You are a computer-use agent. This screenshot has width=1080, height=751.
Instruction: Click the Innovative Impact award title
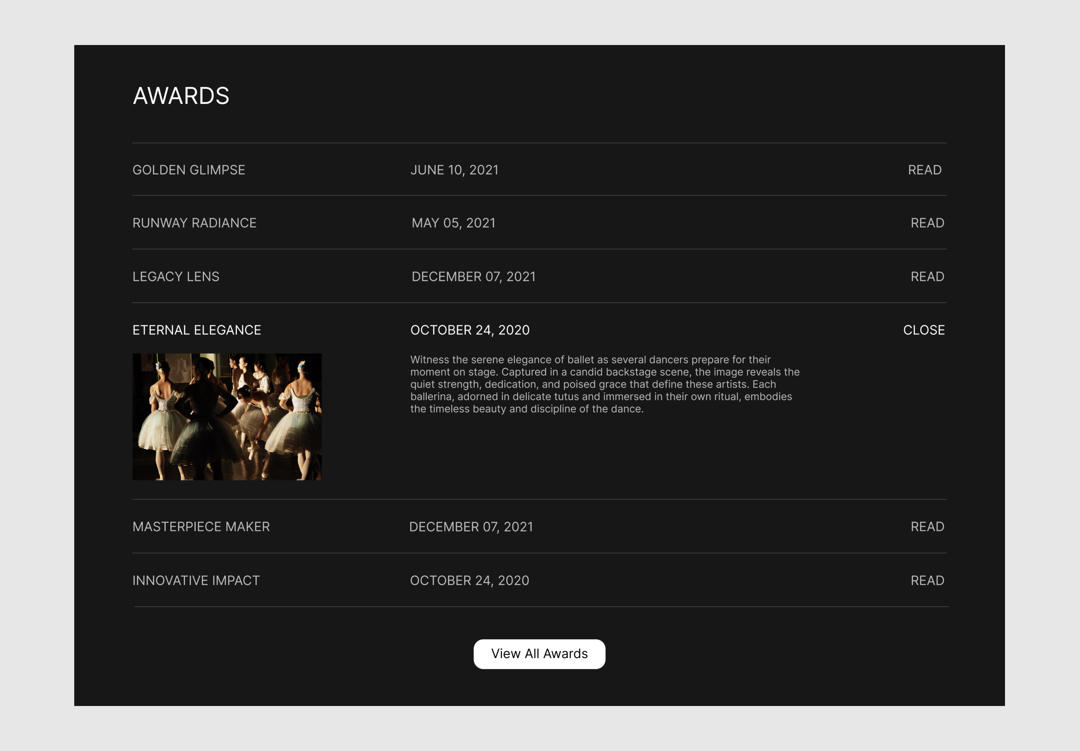pos(196,581)
